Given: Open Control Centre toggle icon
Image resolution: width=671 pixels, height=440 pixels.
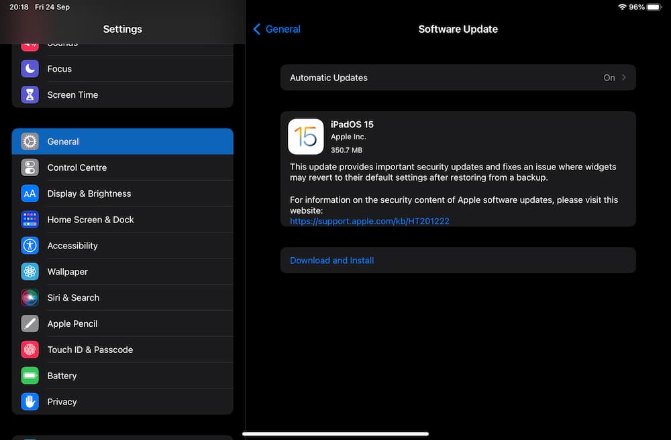Looking at the screenshot, I should (x=30, y=167).
